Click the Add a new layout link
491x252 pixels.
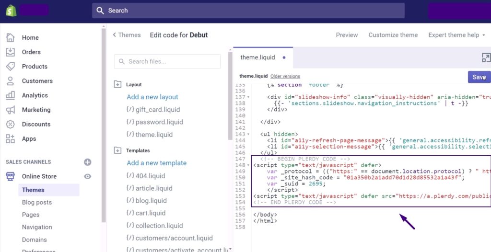152,97
